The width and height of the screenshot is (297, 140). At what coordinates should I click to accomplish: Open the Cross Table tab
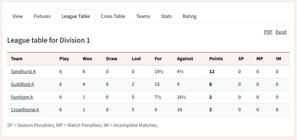pos(113,16)
